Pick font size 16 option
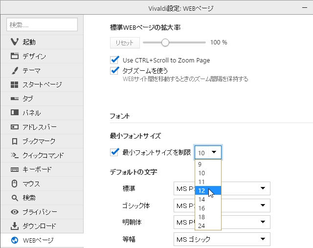 coord(208,208)
